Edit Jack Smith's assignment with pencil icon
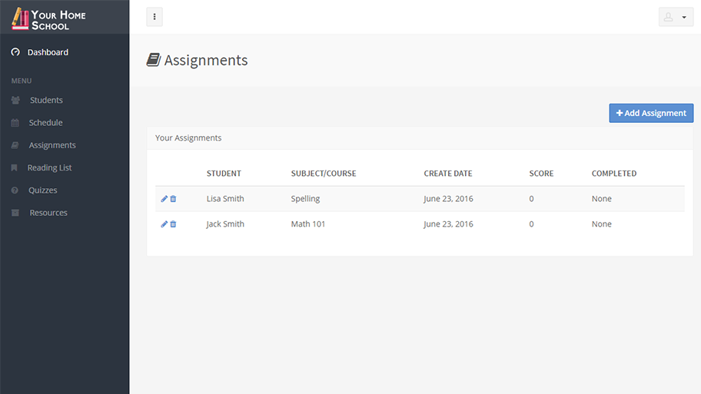 coord(164,224)
